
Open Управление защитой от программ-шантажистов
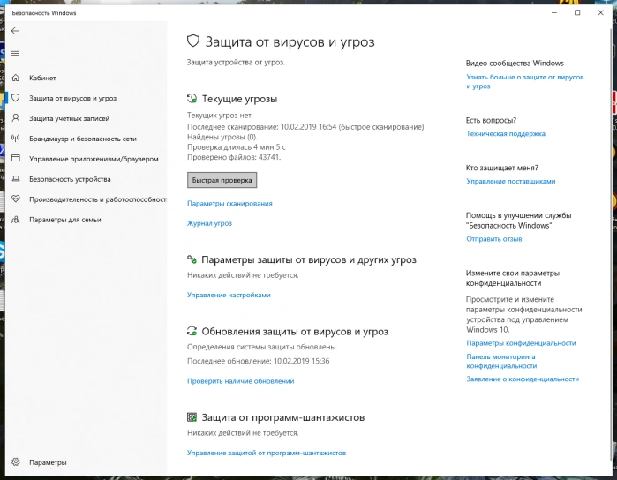click(267, 453)
